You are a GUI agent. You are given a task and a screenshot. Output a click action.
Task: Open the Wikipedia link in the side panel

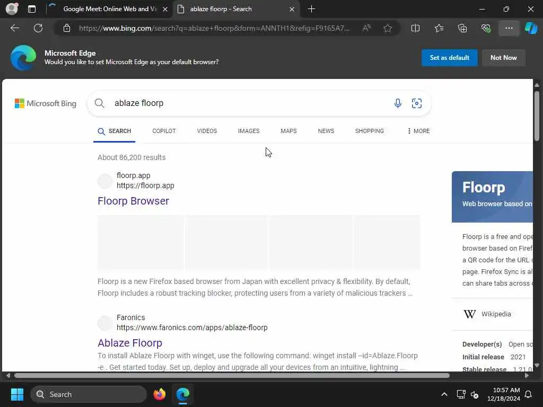click(x=496, y=314)
